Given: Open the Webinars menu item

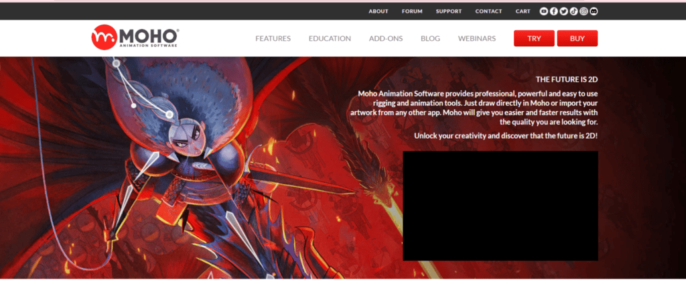Looking at the screenshot, I should pyautogui.click(x=477, y=39).
